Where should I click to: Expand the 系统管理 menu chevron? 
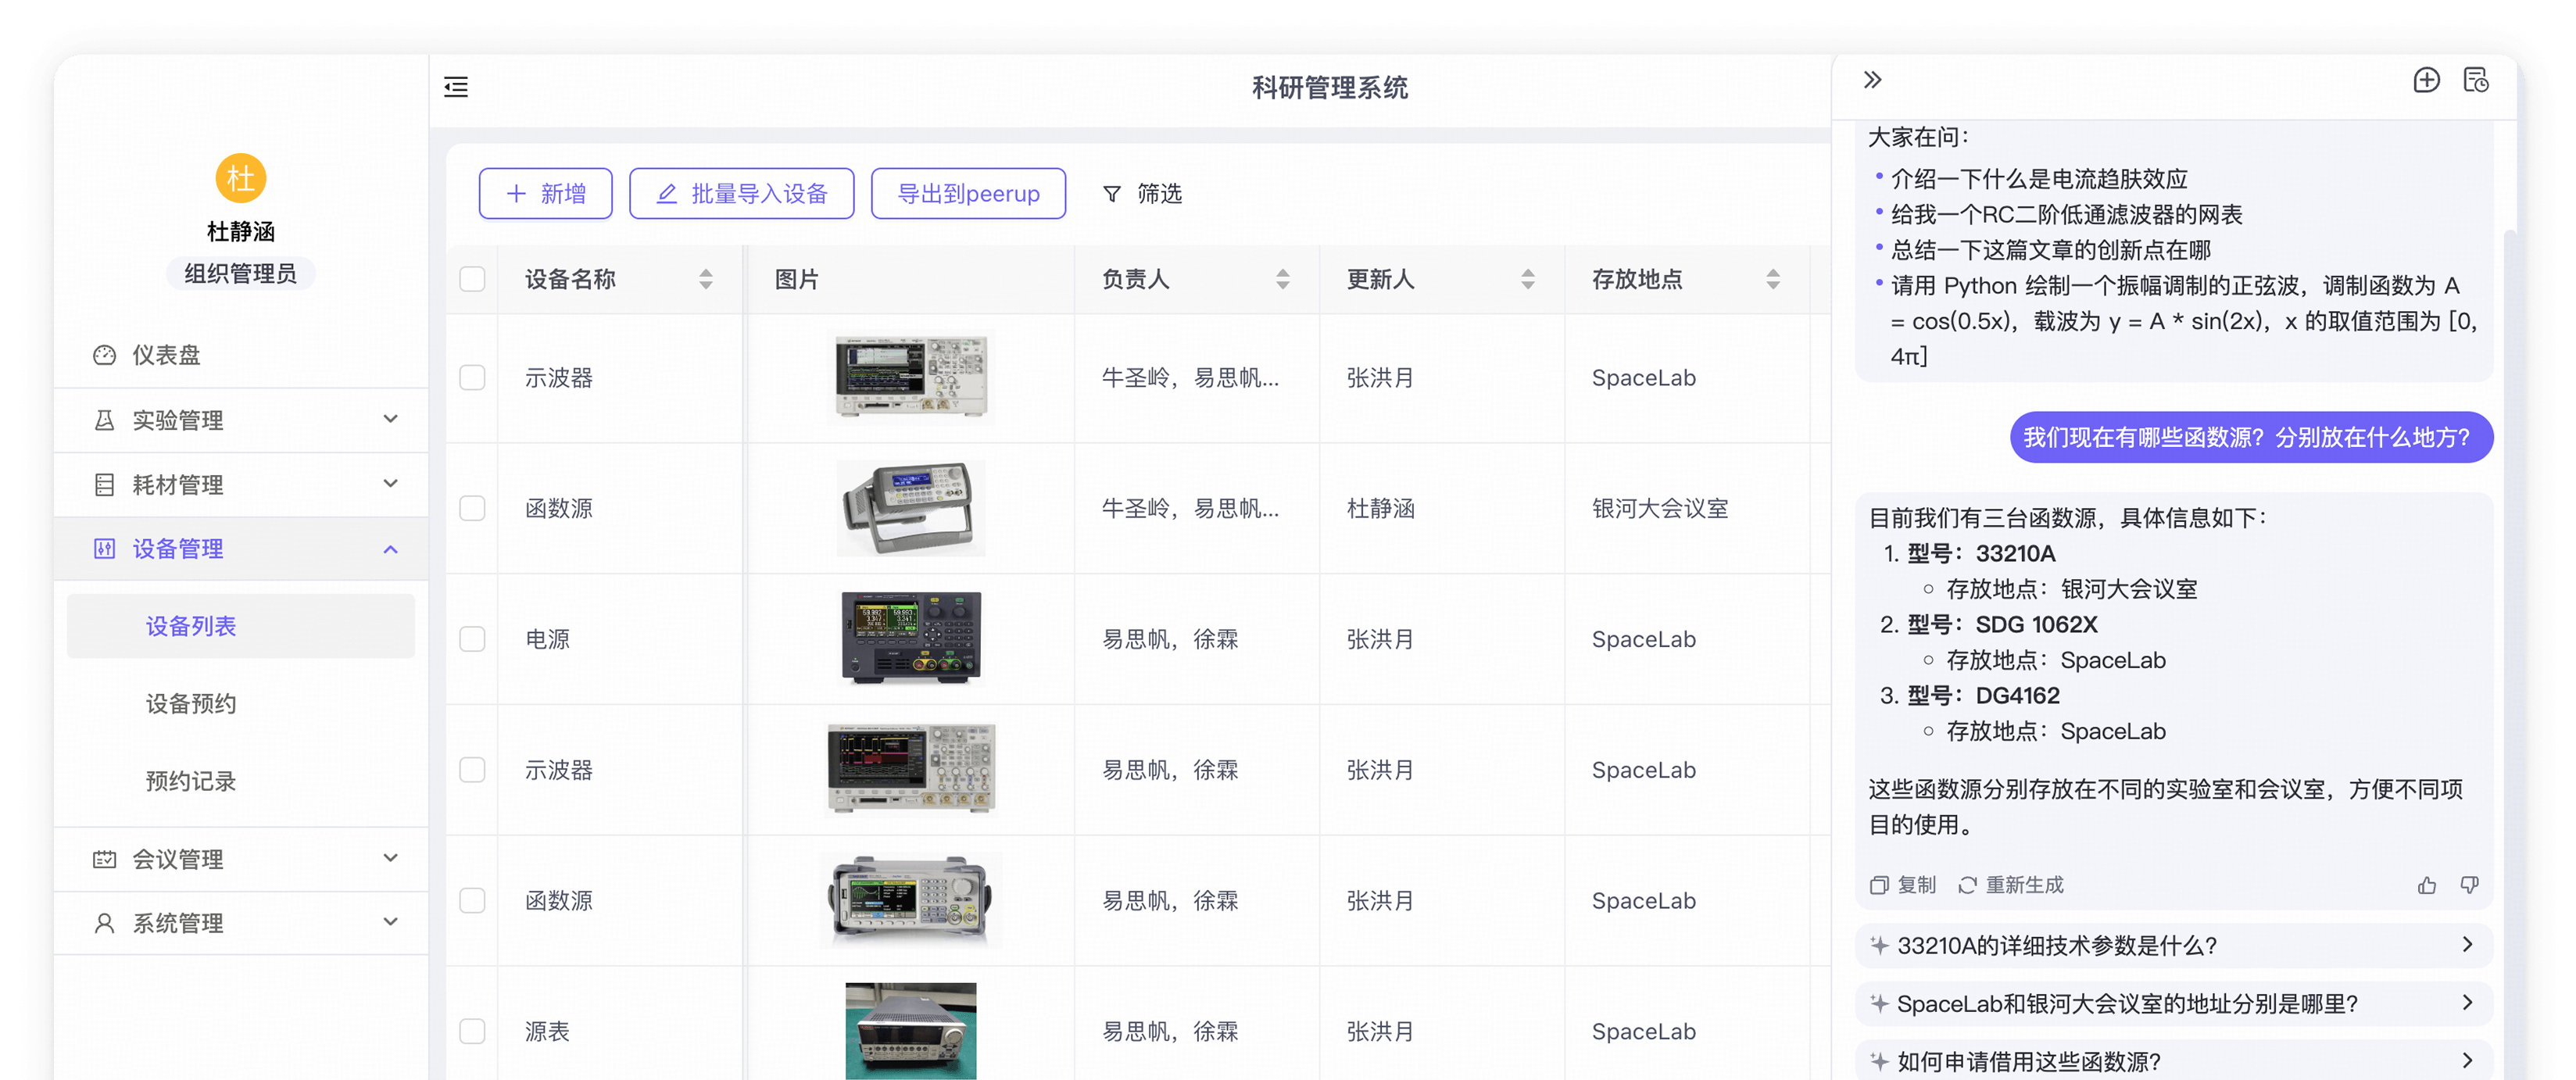point(391,922)
